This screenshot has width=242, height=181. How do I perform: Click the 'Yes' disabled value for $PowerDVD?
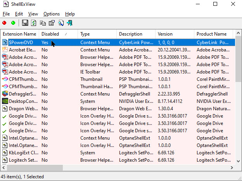45,43
